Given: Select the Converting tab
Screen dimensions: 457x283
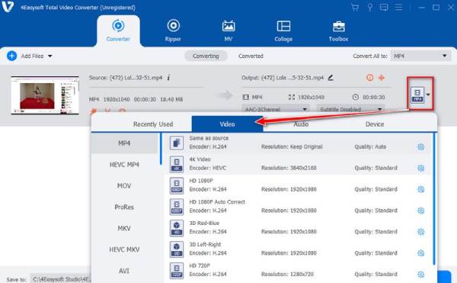Looking at the screenshot, I should [206, 56].
